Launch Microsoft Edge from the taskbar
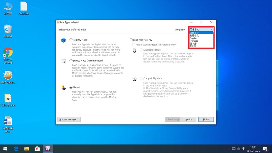The height and width of the screenshot is (153, 272). [x=16, y=149]
